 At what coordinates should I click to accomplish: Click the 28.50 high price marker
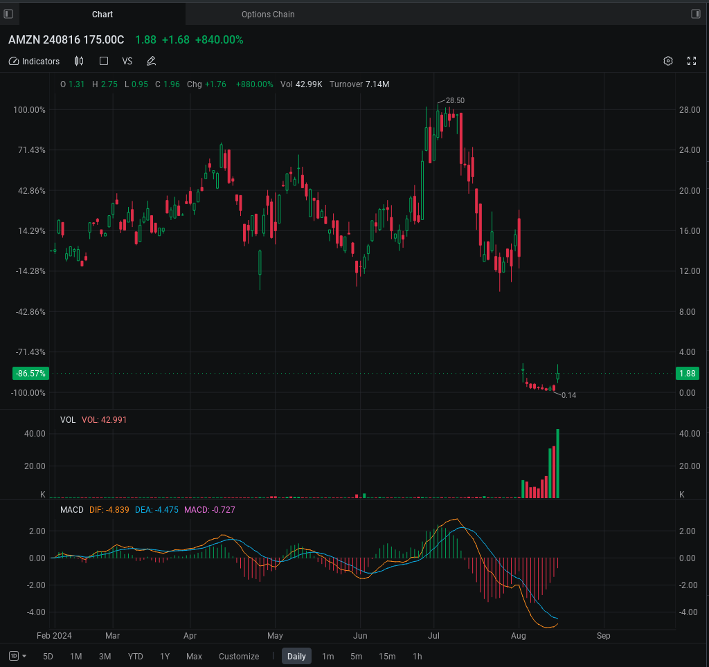coord(455,100)
